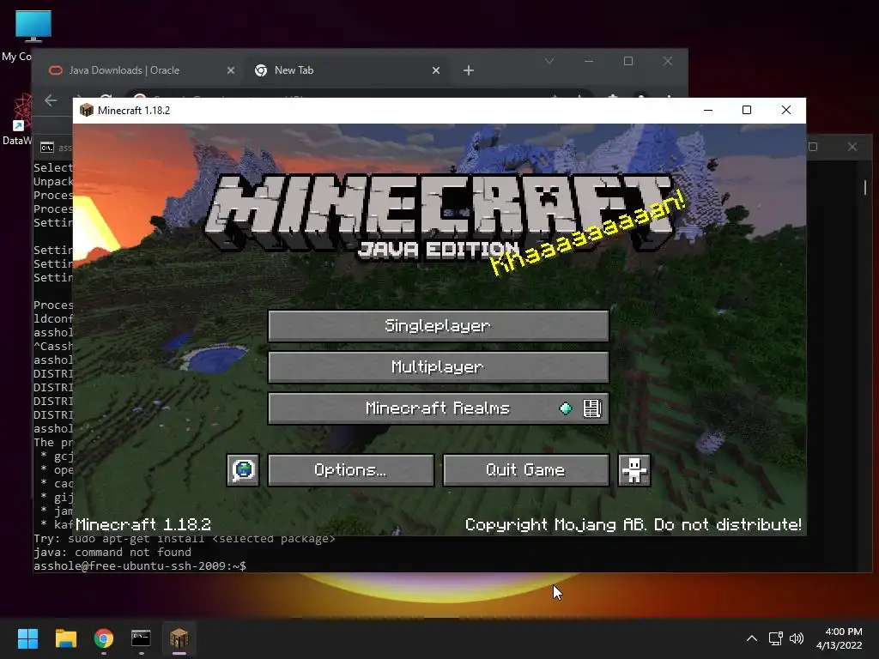Screen dimensions: 879x659
Task: Minimize the Chrome window
Action: tap(589, 61)
